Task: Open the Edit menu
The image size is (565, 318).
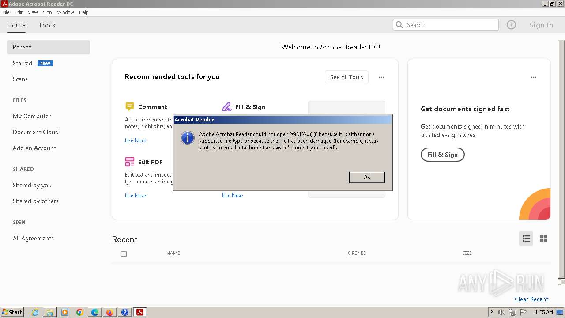Action: pos(19,12)
